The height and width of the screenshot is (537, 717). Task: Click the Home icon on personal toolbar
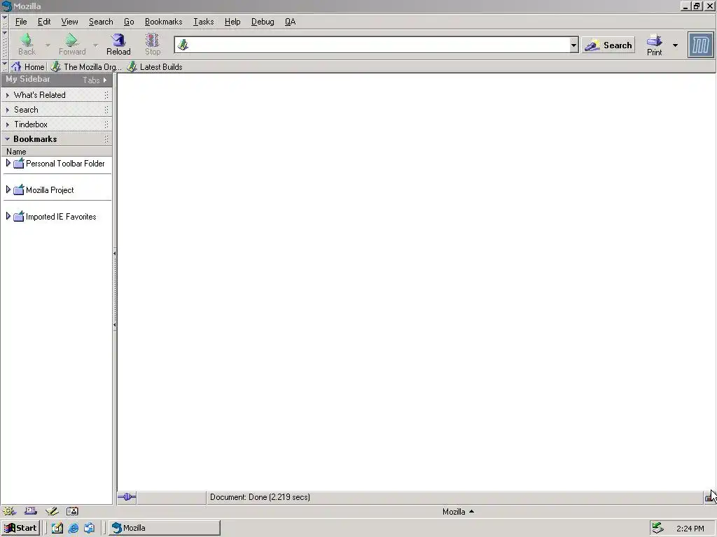click(17, 66)
